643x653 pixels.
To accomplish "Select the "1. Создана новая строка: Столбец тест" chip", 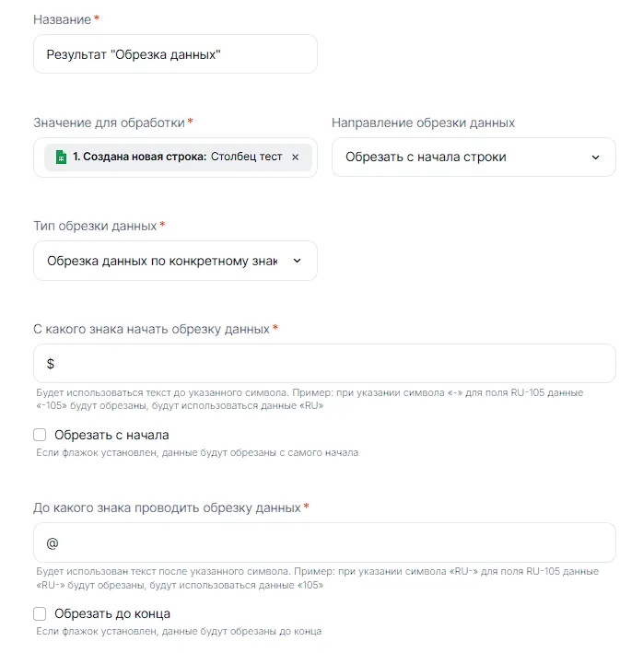I will coord(177,157).
